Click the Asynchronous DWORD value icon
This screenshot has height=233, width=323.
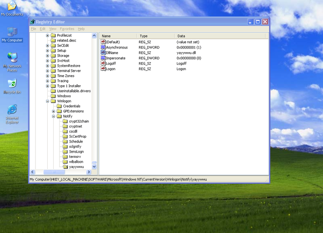[x=103, y=47]
